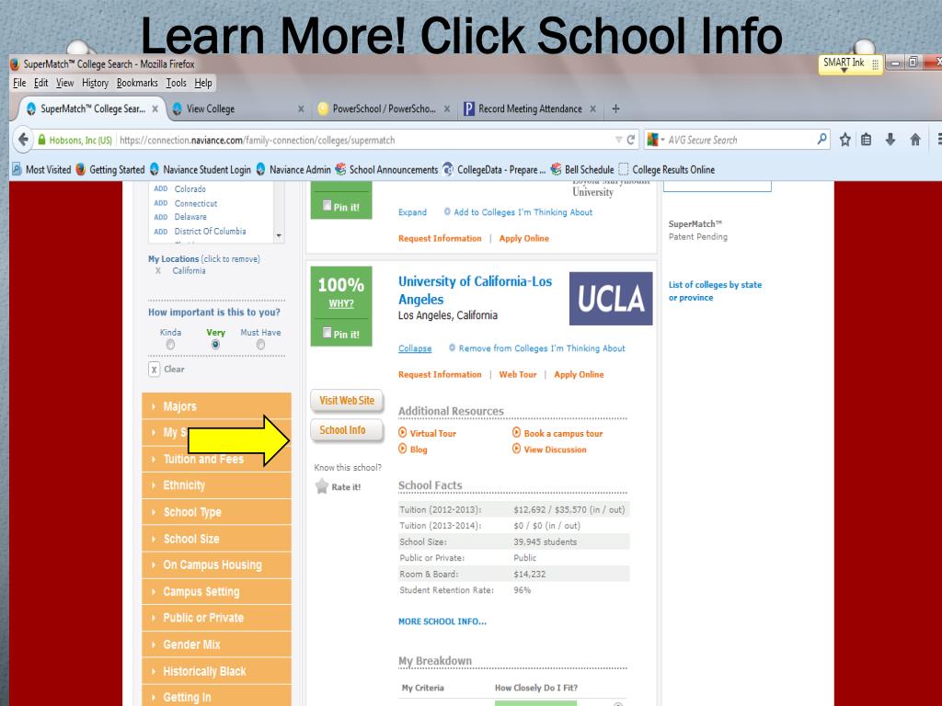The height and width of the screenshot is (706, 942).
Task: Collapse the UCLA details
Action: click(415, 348)
